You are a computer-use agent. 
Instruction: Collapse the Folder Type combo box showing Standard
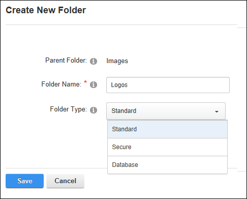point(166,111)
